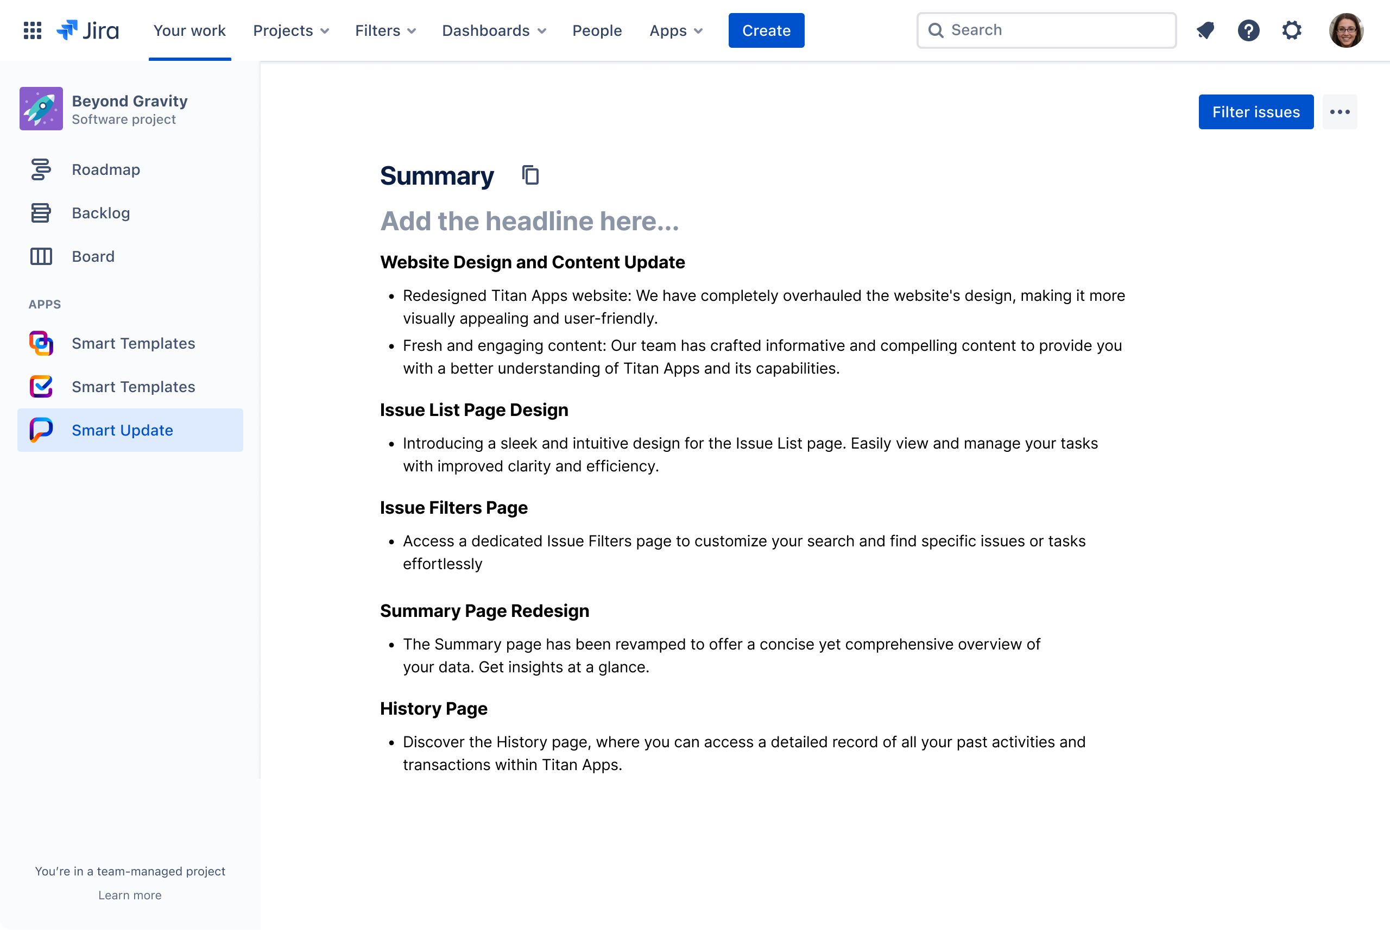Open the People menu item
The width and height of the screenshot is (1390, 933).
(597, 30)
